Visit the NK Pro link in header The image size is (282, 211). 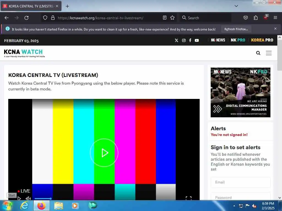[x=238, y=40]
